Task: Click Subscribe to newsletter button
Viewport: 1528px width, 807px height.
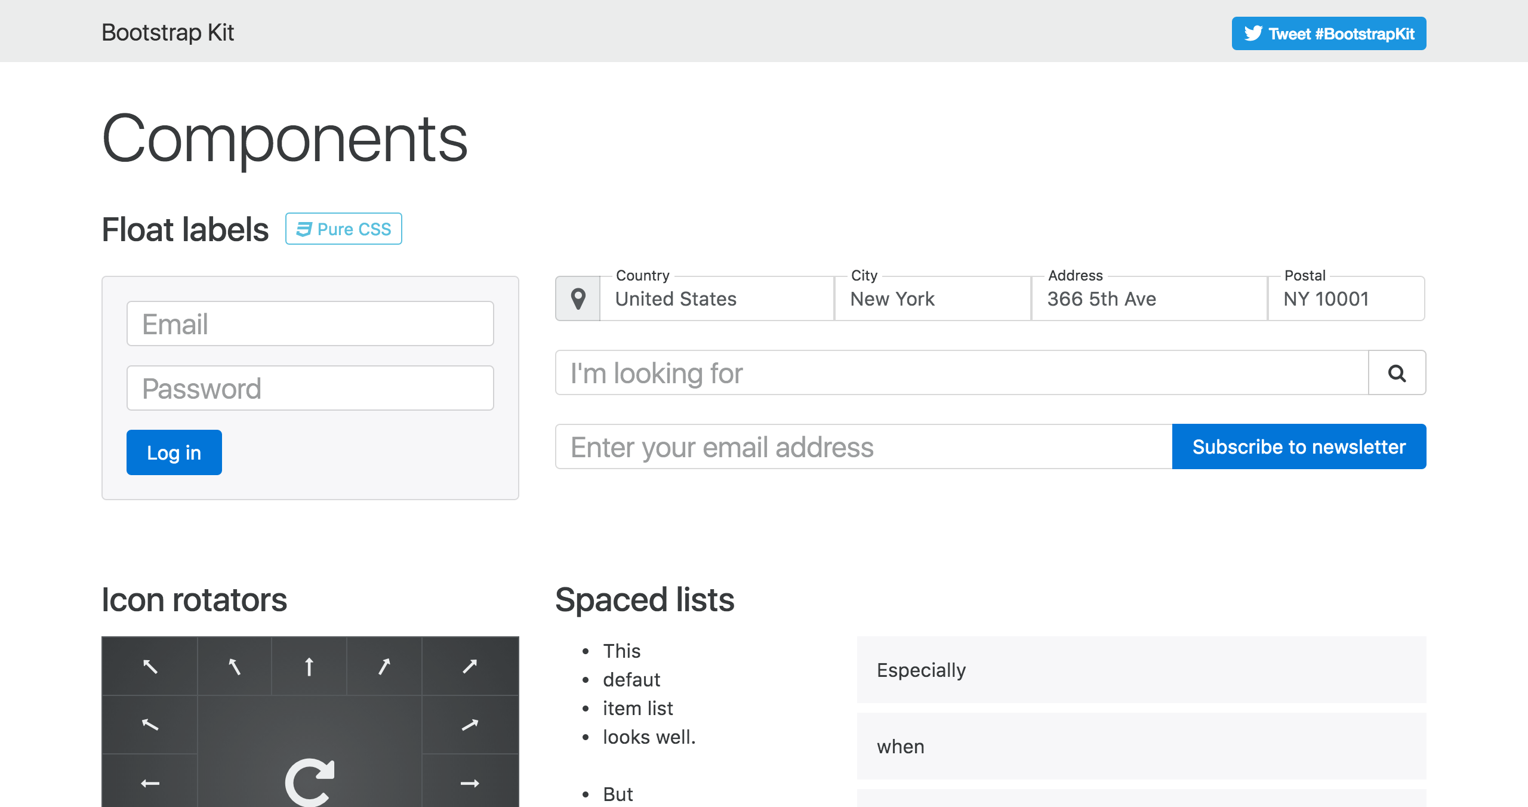Action: click(x=1299, y=445)
